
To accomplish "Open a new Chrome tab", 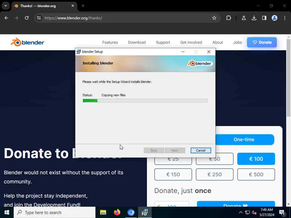I will point(83,6).
